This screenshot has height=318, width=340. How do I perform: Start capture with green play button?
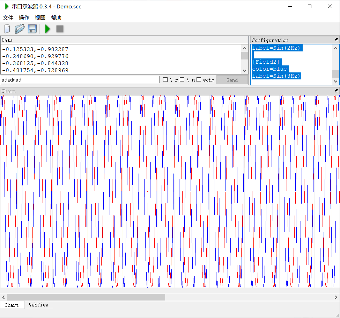tap(47, 29)
